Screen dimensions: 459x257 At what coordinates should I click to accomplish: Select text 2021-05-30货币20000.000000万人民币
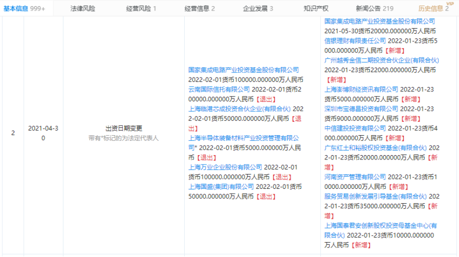pos(380,31)
